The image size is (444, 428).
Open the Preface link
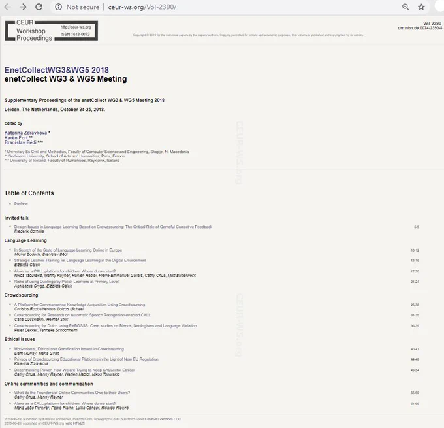[21, 204]
